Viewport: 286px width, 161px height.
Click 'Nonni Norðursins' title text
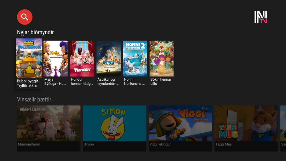[x=134, y=82]
